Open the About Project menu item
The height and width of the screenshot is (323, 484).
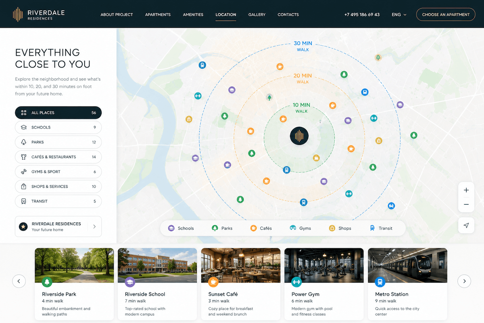[x=117, y=15]
